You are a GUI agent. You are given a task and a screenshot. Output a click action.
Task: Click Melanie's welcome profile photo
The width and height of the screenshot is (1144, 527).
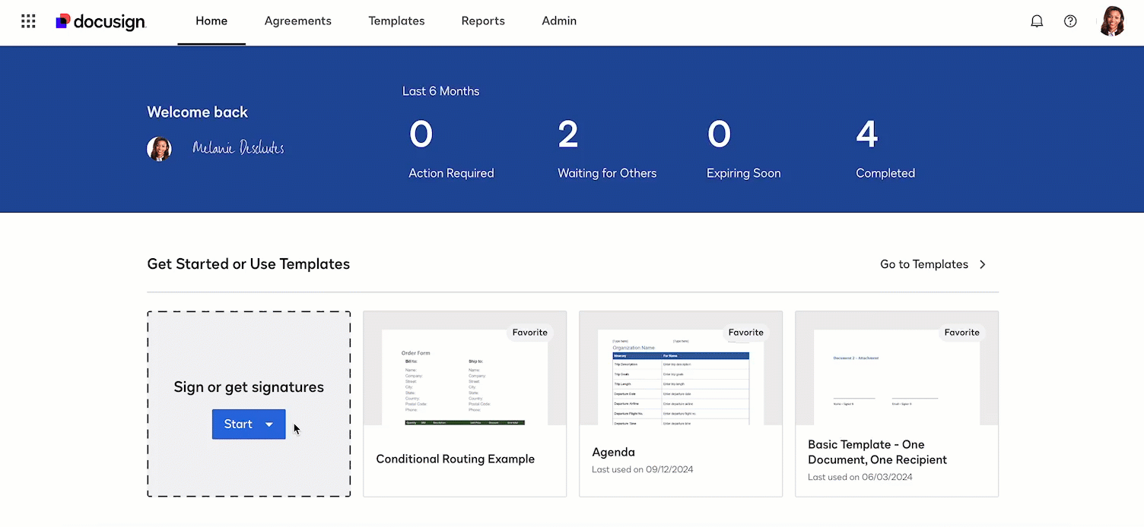(x=159, y=149)
